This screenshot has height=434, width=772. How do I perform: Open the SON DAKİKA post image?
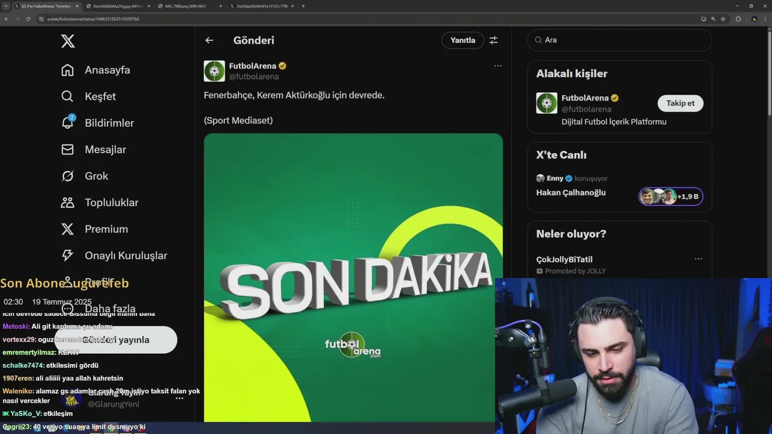[x=353, y=277]
